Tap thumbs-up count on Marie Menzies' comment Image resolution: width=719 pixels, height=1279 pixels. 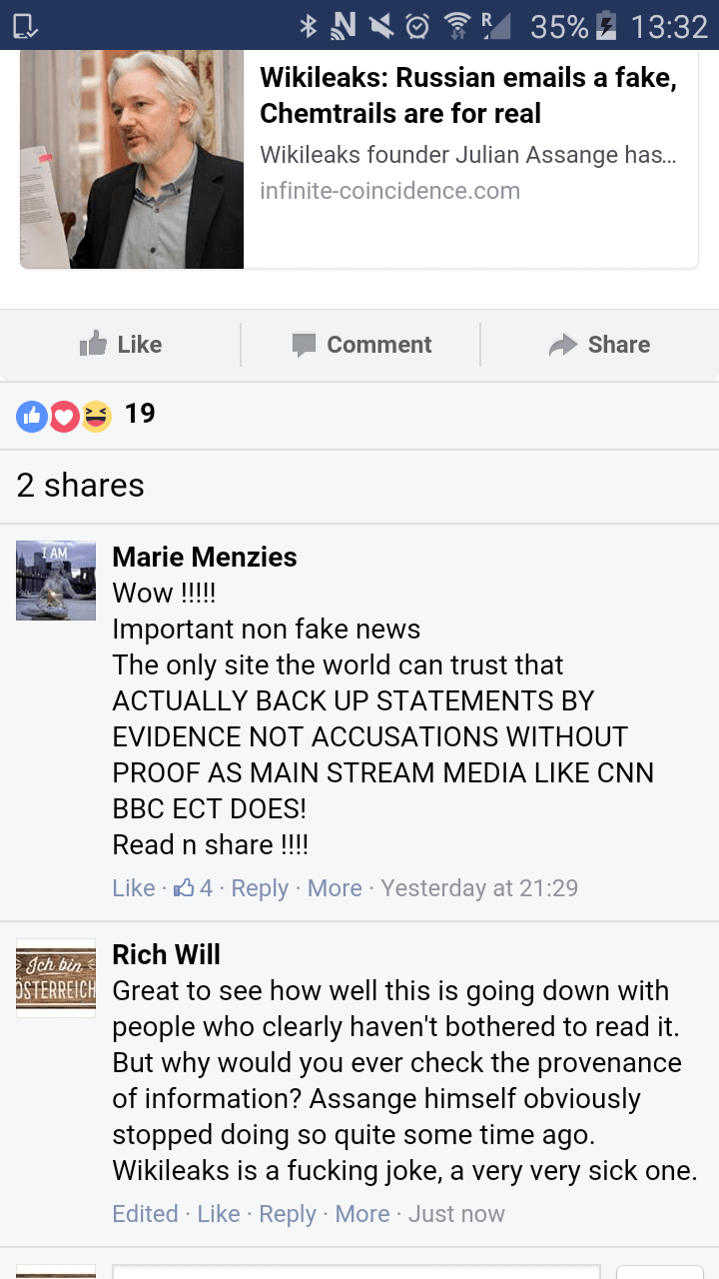pos(193,887)
